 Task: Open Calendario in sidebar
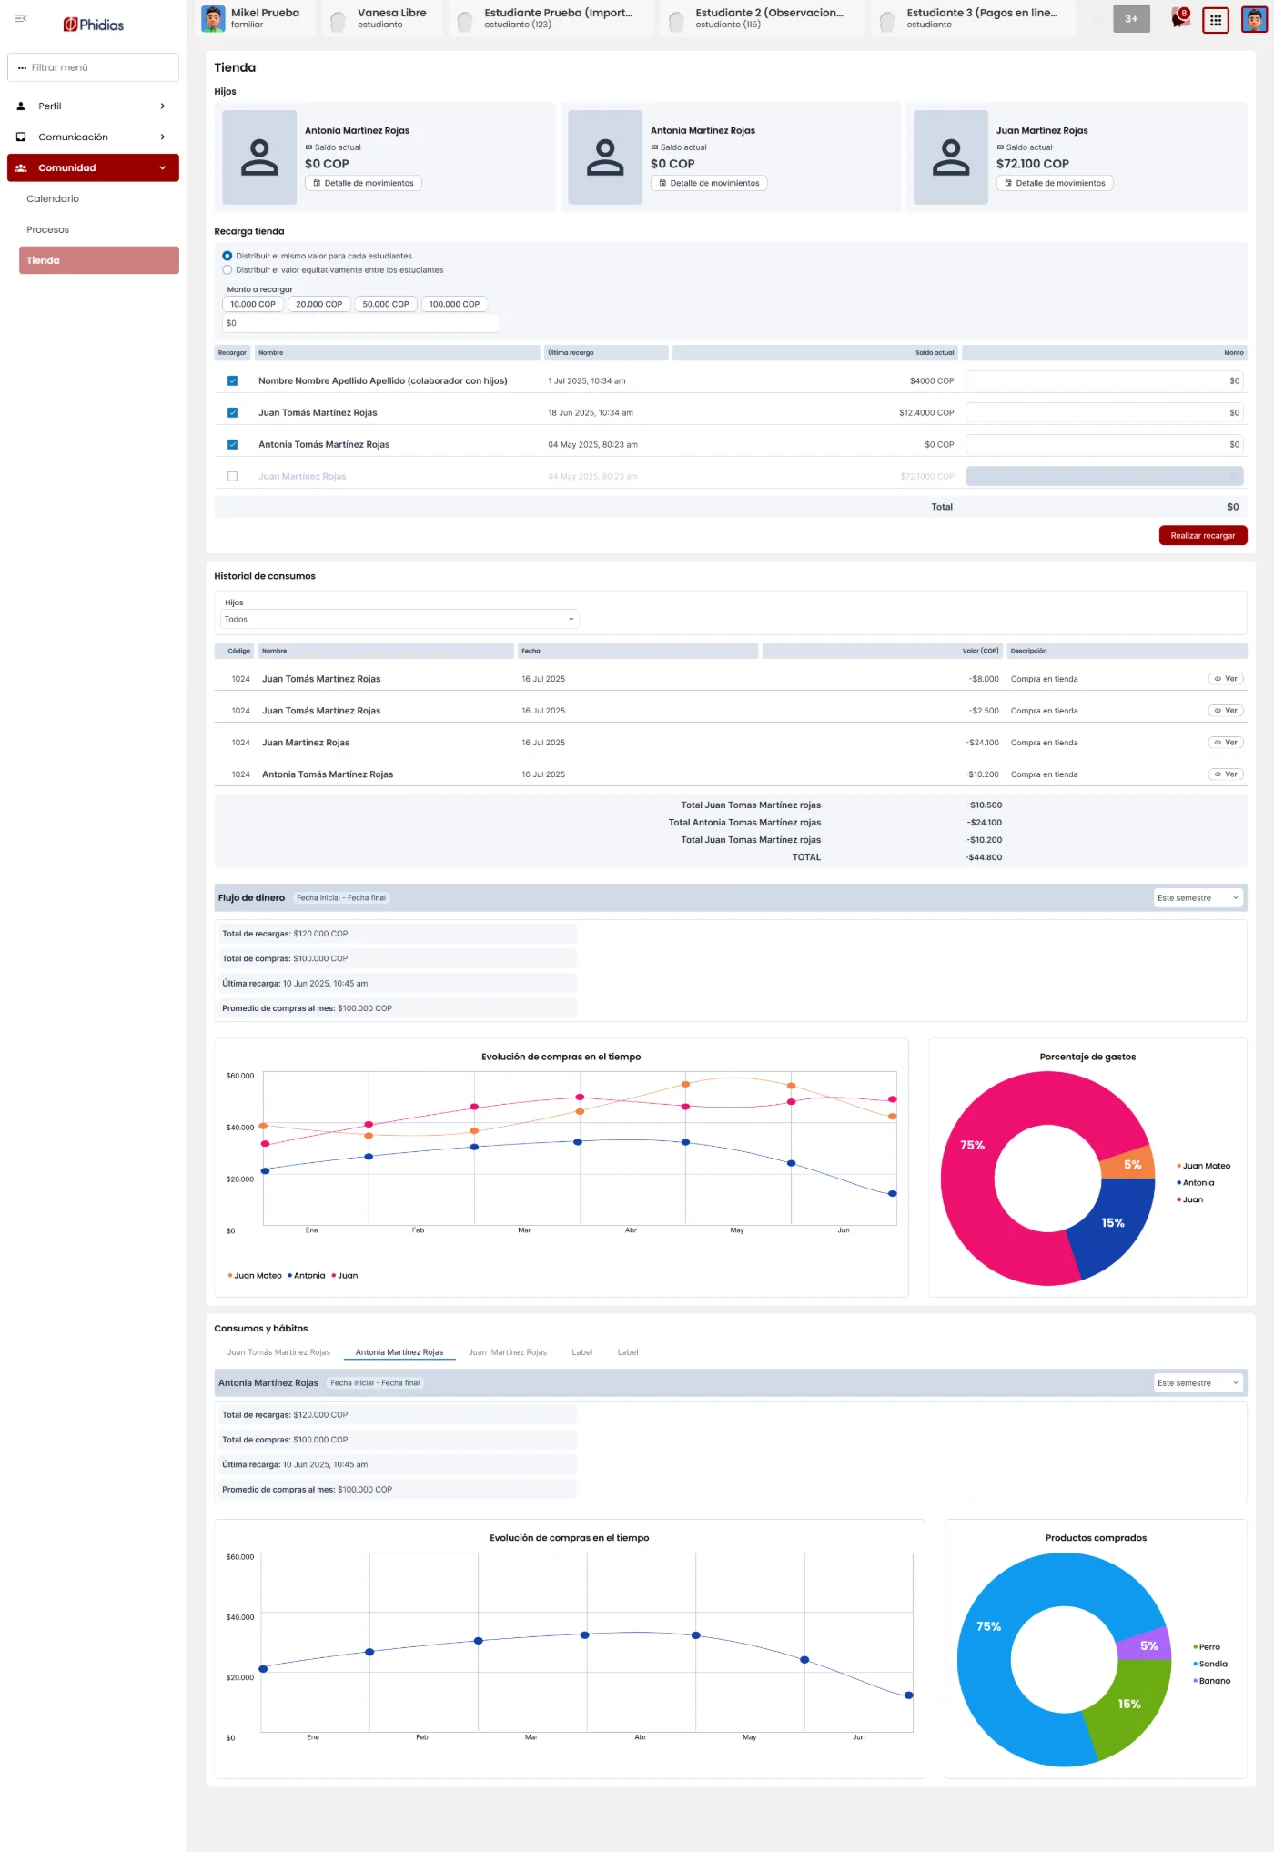tap(53, 199)
